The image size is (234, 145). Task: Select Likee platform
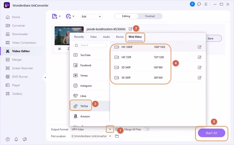pyautogui.click(x=89, y=96)
